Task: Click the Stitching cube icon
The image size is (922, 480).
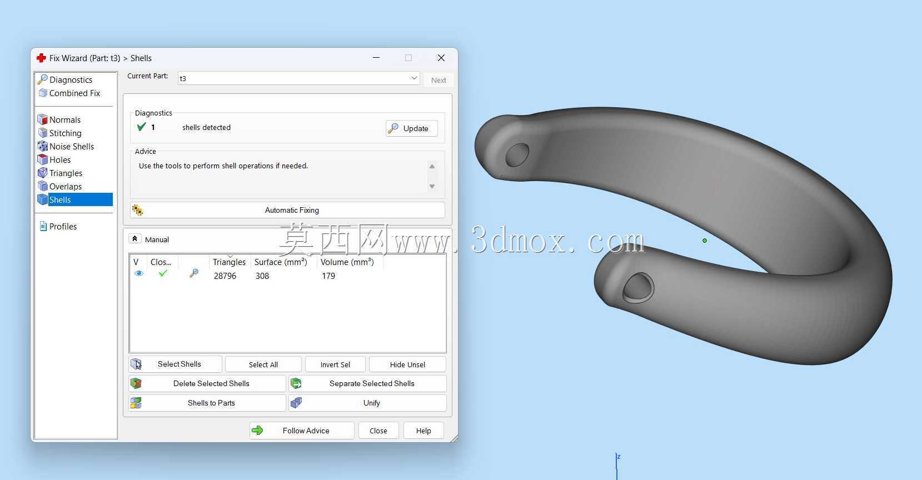Action: point(42,133)
